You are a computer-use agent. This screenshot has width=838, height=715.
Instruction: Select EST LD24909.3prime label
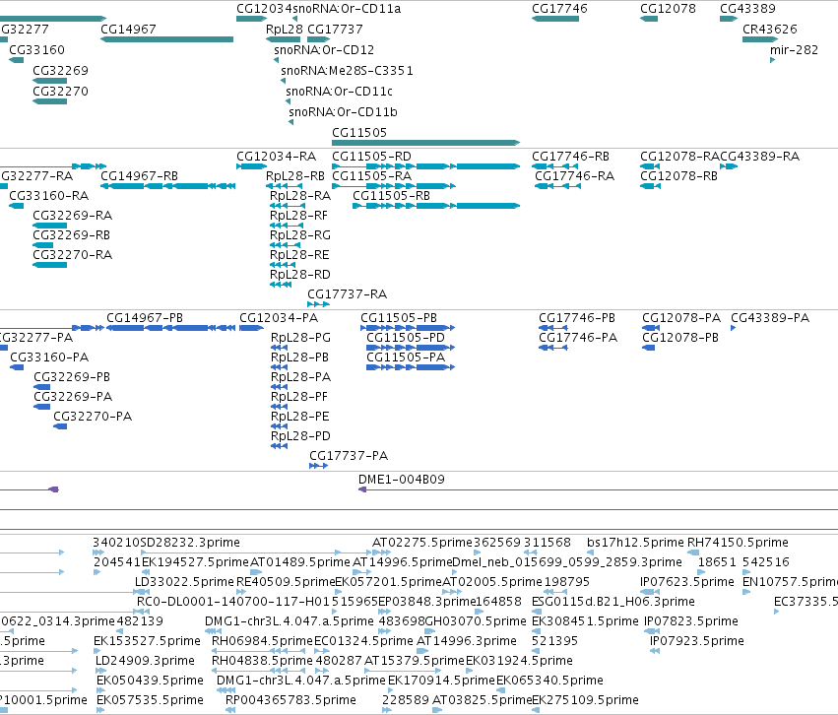[x=145, y=661]
